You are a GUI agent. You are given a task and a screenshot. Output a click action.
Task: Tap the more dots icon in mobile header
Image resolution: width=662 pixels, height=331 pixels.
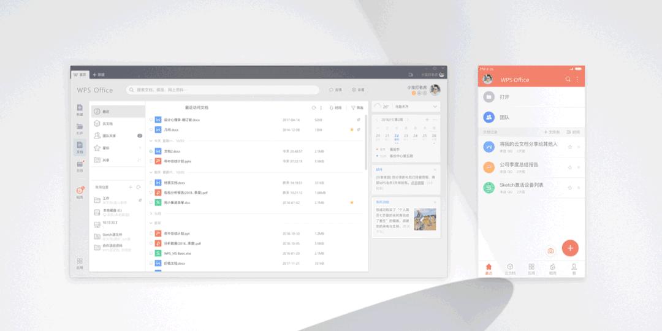coord(577,79)
